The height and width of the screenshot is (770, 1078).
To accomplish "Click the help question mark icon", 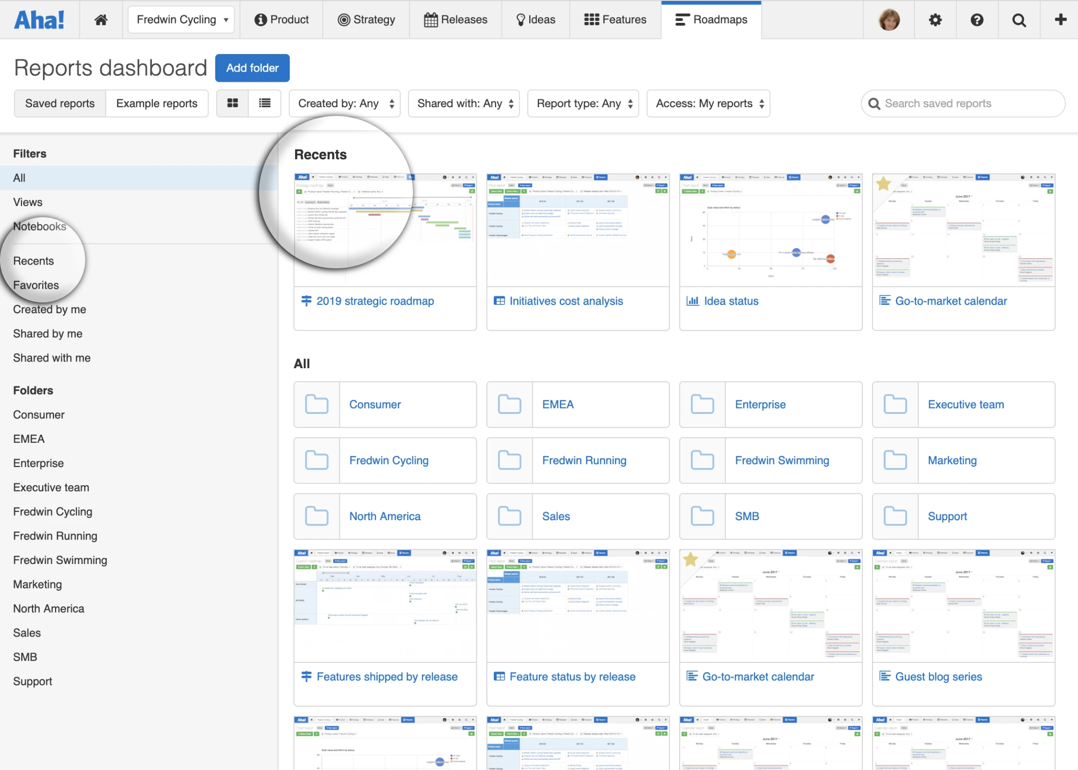I will (x=977, y=19).
